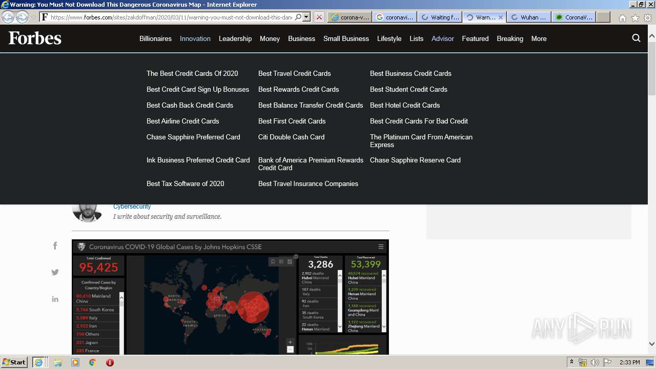Open Best Tax Software of 2020 link

185,183
